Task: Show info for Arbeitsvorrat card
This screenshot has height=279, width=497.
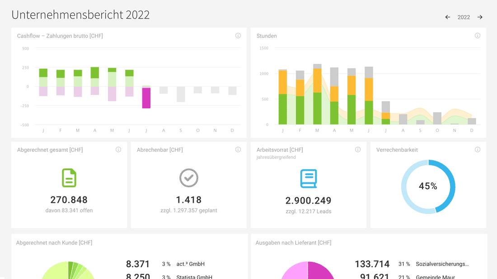Action: tap(358, 149)
